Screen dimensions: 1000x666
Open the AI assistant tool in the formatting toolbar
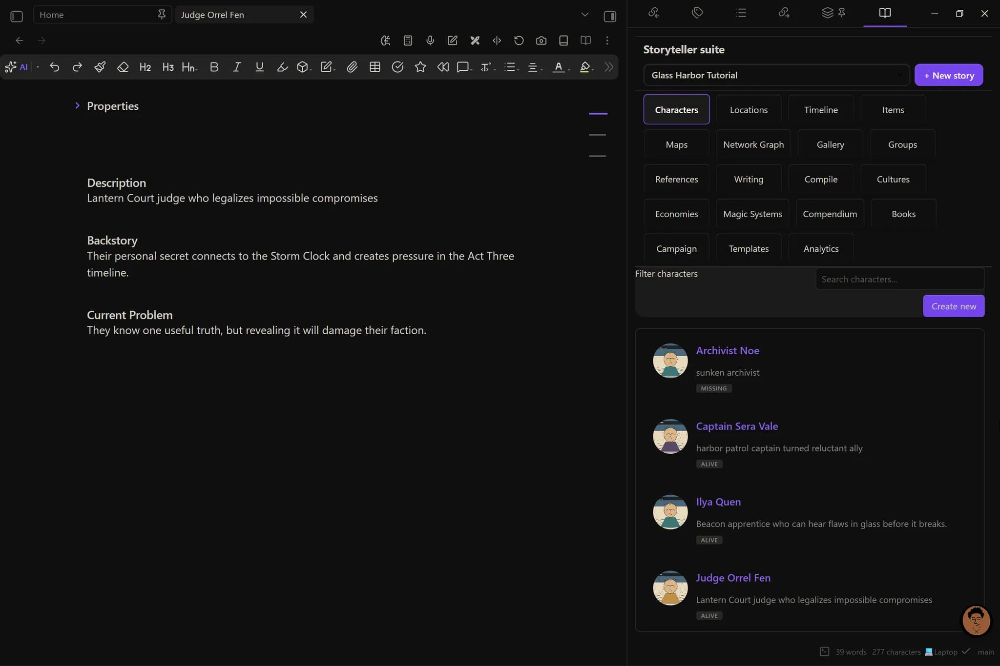pos(16,67)
